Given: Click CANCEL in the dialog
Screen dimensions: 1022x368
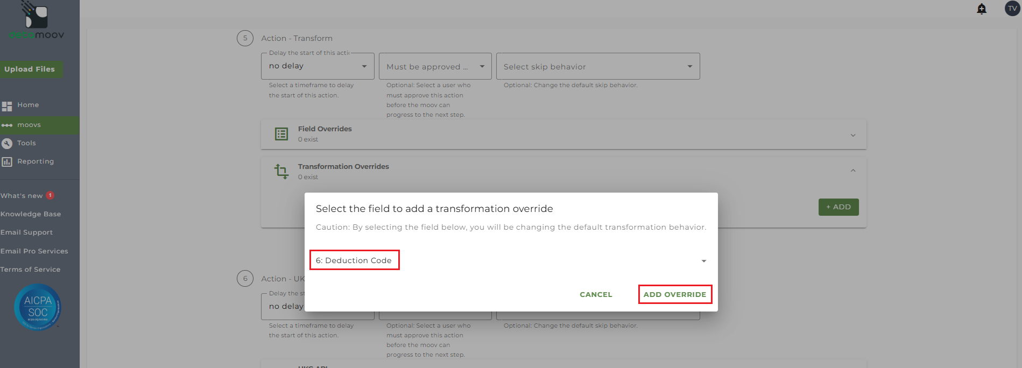Looking at the screenshot, I should [596, 294].
